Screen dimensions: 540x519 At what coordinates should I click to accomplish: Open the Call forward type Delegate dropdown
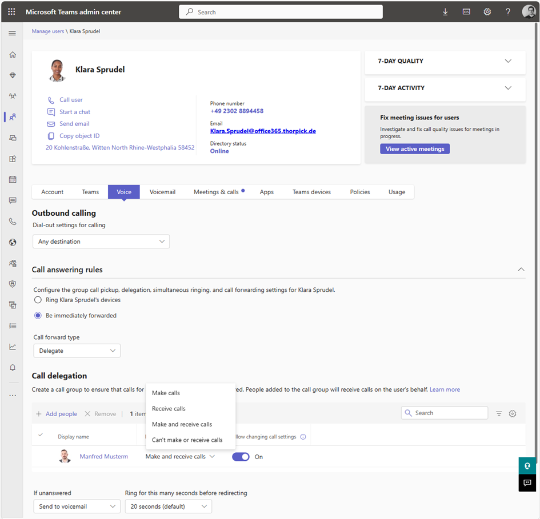click(77, 351)
